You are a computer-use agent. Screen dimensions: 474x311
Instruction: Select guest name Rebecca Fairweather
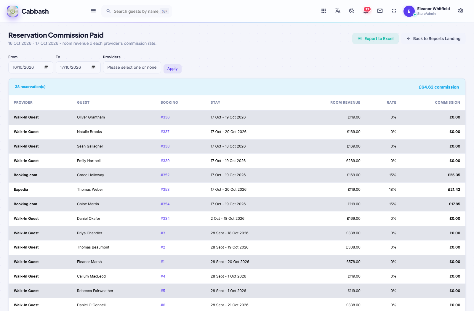pos(95,291)
